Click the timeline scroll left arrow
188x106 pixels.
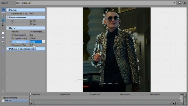click(31, 104)
